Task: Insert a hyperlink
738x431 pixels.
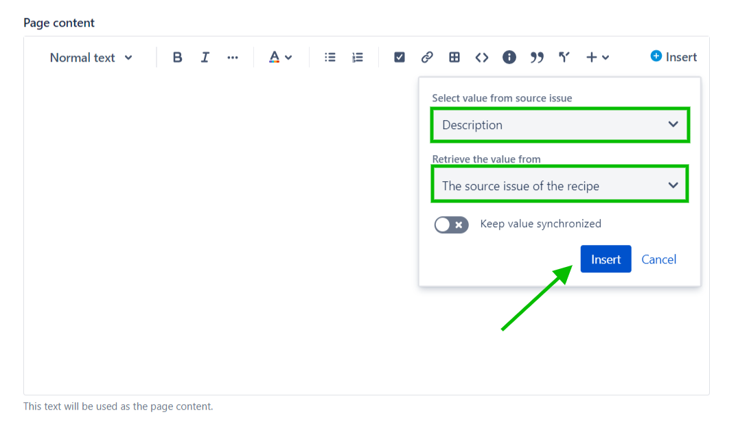Action: tap(427, 58)
